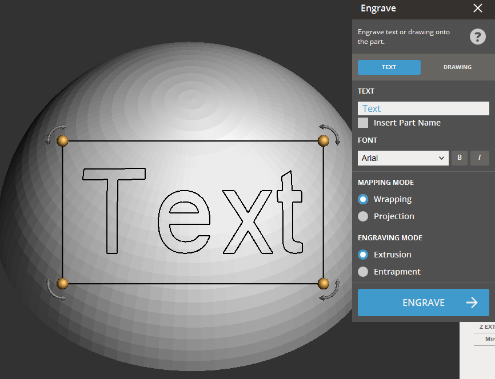The image size is (495, 379).
Task: Grab the top-left orange corner handle
Action: point(63,140)
